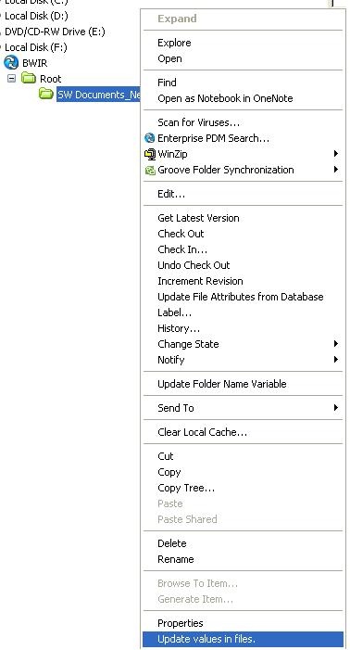Collapse the Root folder tree node
Image resolution: width=350 pixels, height=650 pixels.
pyautogui.click(x=12, y=78)
